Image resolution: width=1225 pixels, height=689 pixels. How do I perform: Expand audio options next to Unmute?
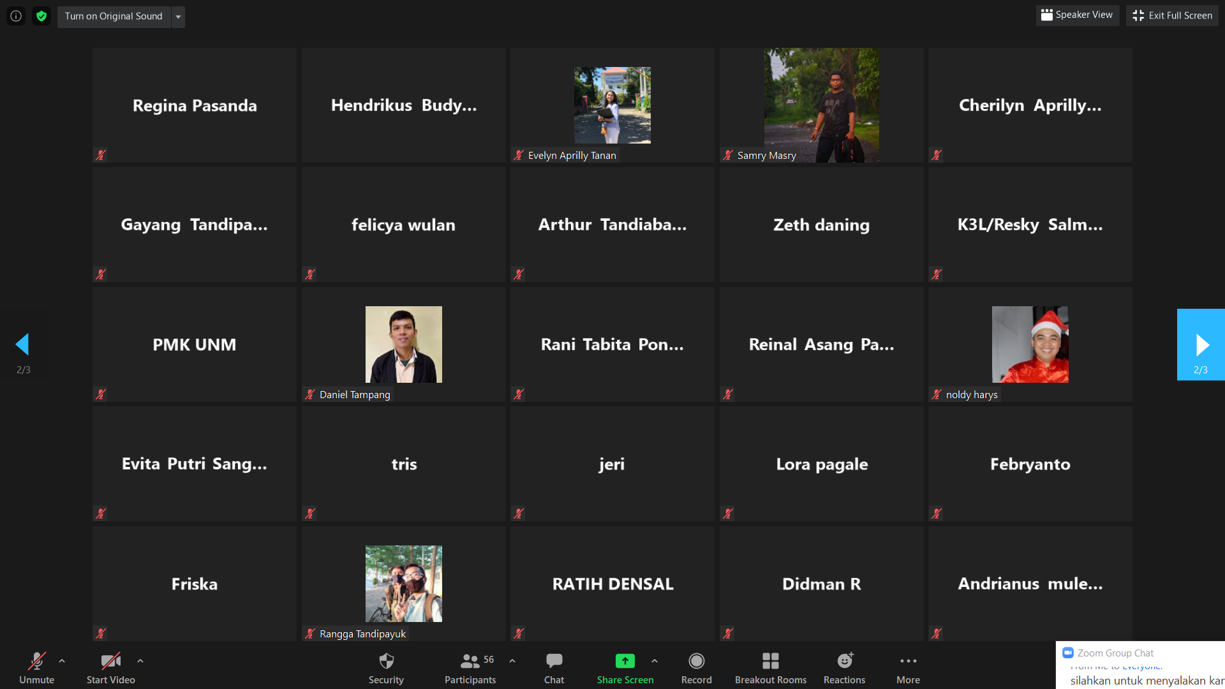click(x=62, y=661)
